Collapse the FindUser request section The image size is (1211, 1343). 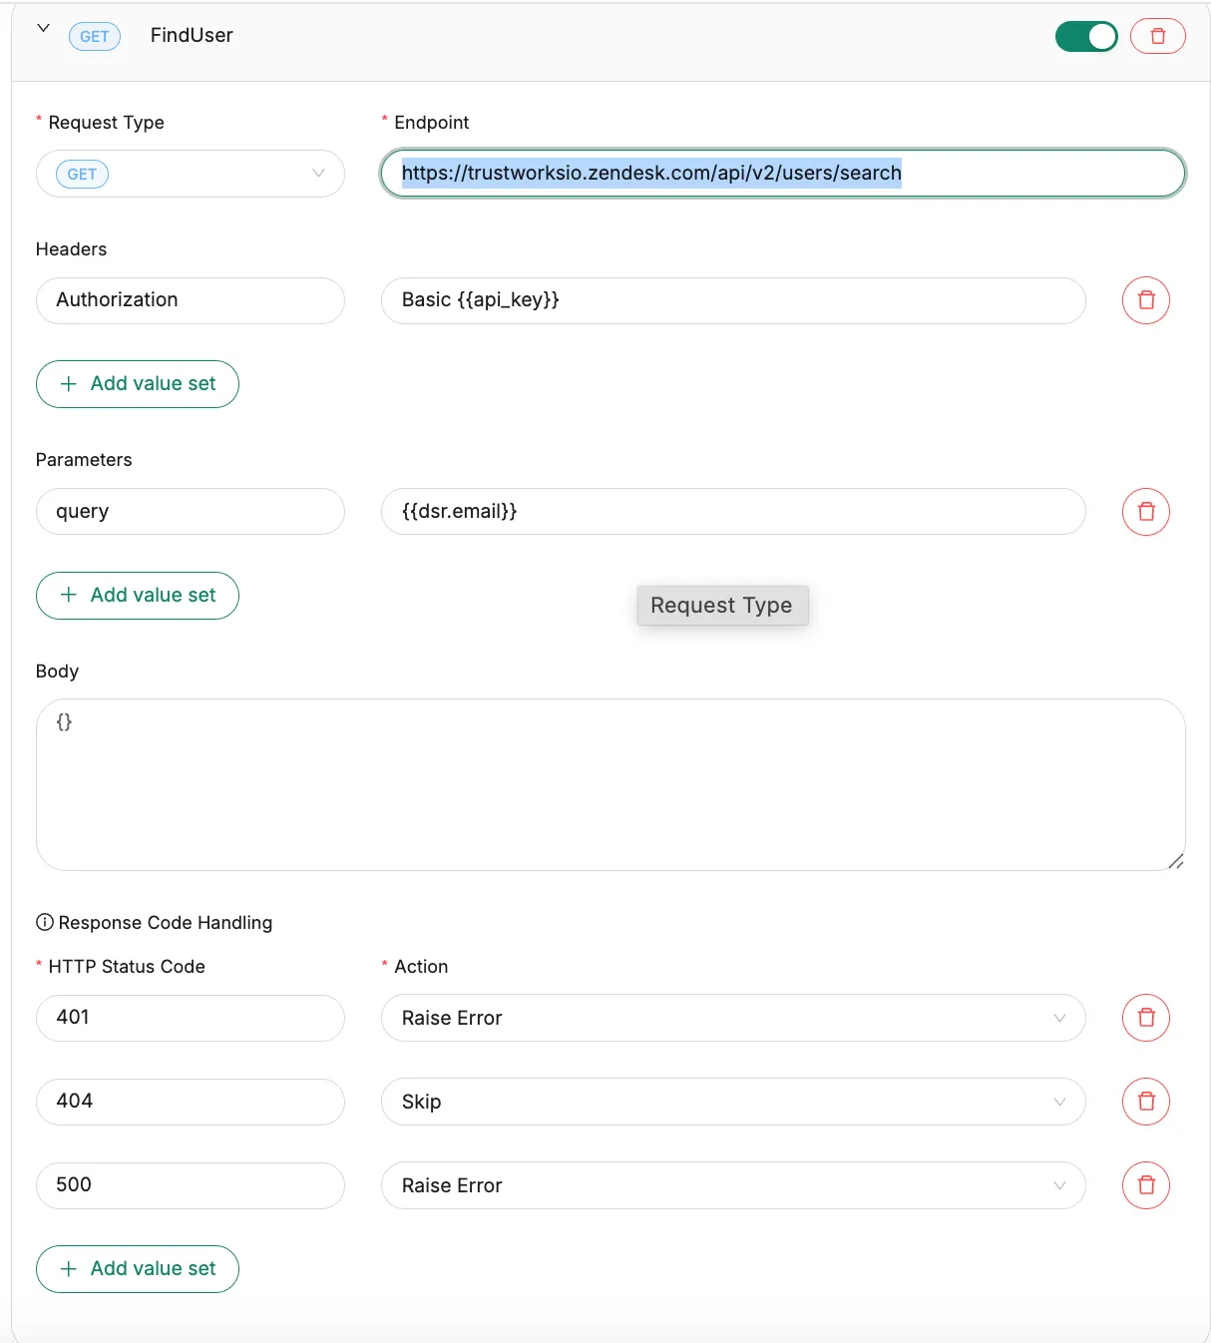click(x=43, y=29)
